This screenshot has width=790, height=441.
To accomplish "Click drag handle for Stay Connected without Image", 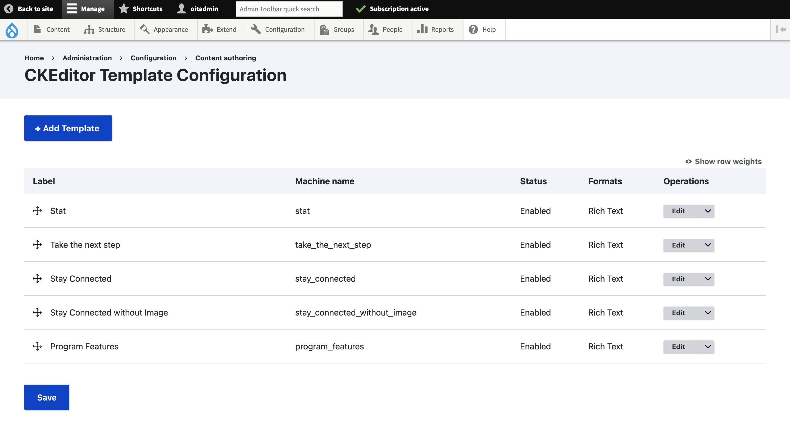I will 37,312.
